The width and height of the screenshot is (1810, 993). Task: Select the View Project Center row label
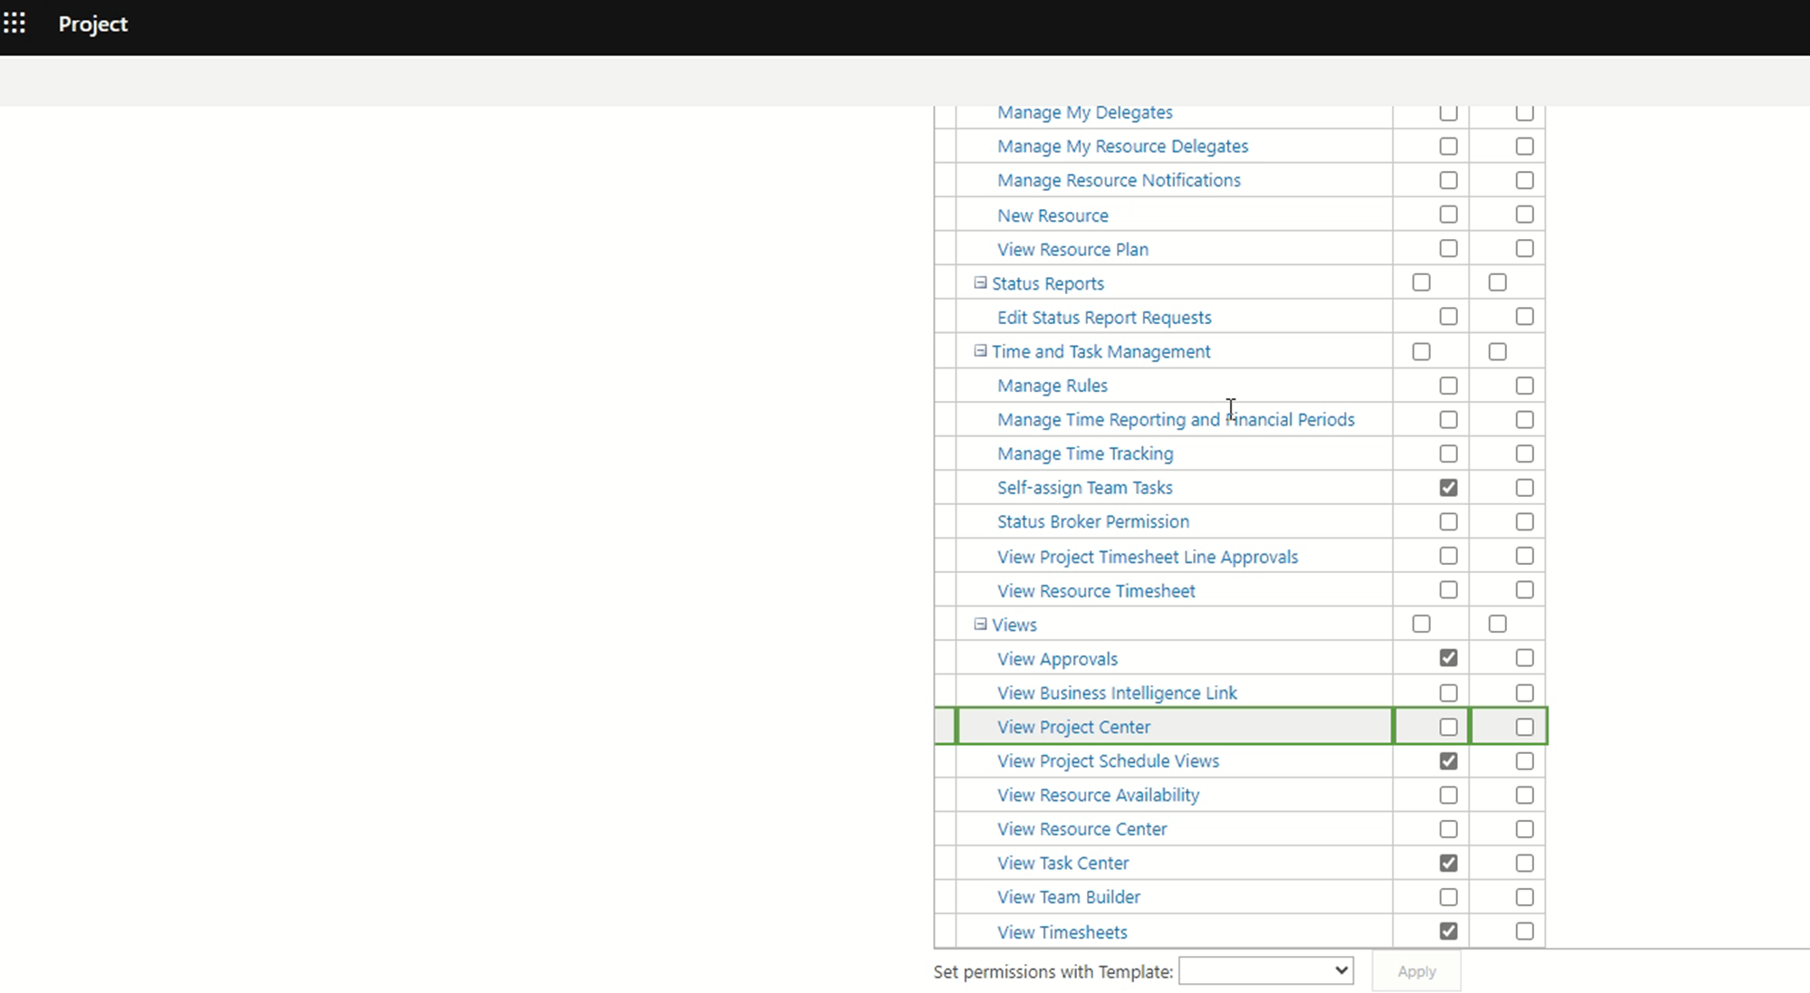click(1073, 727)
